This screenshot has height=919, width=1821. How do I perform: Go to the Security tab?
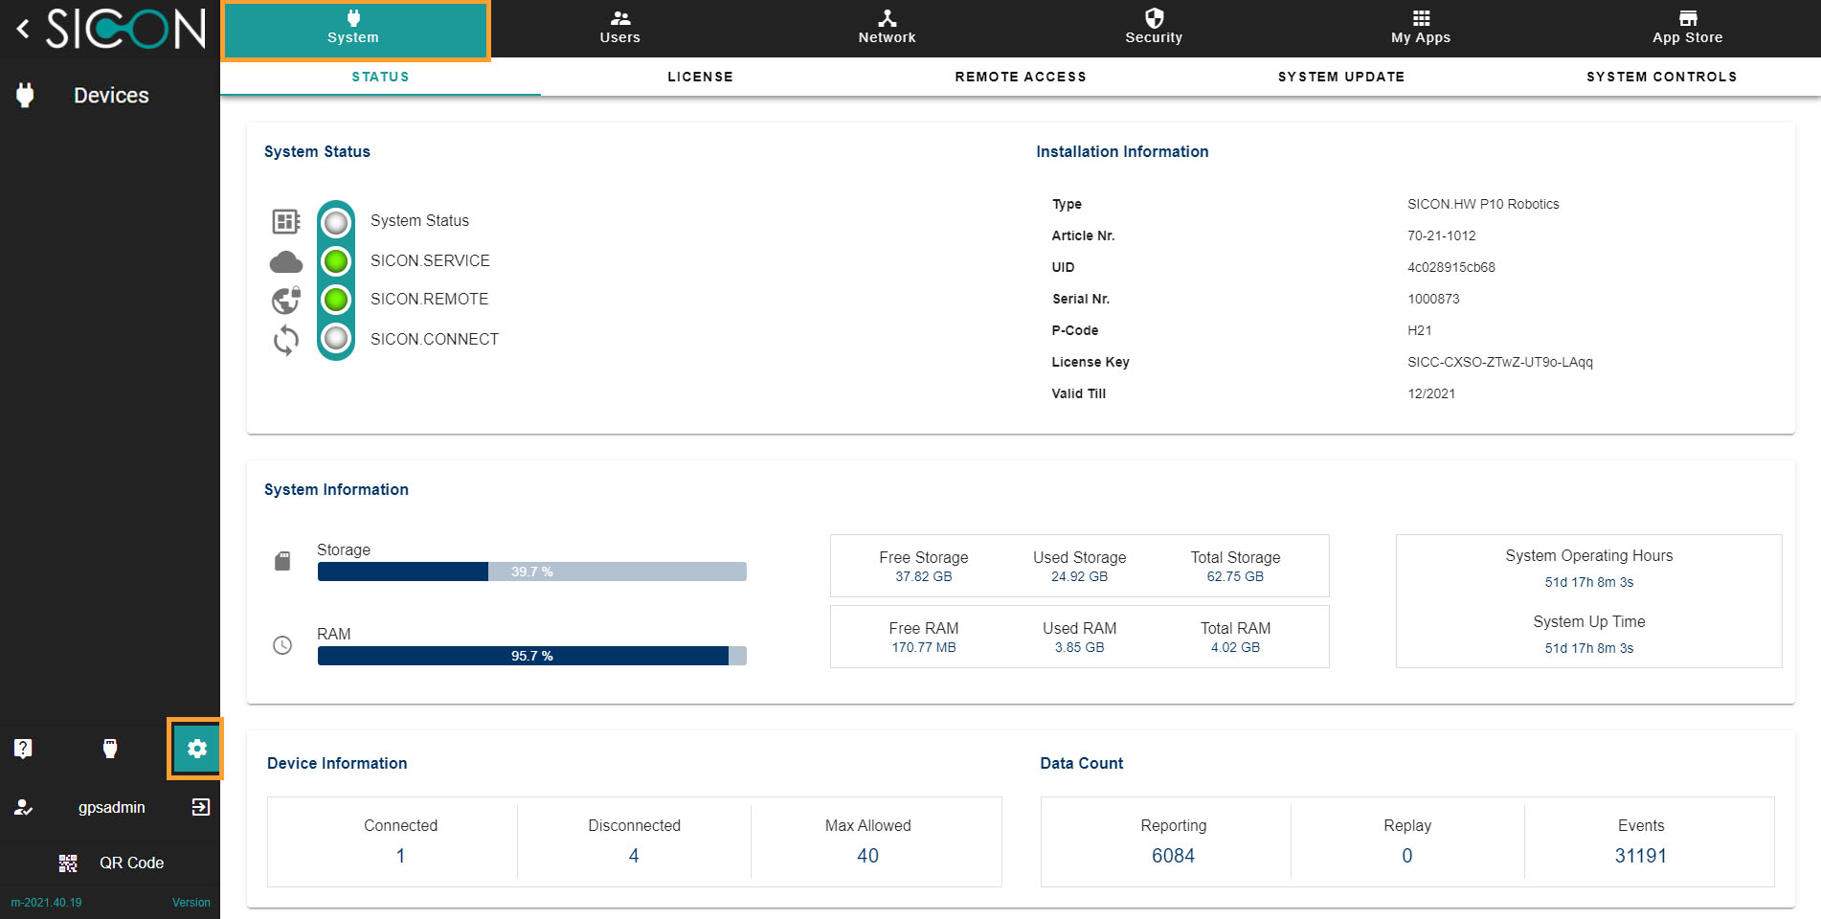click(x=1154, y=28)
